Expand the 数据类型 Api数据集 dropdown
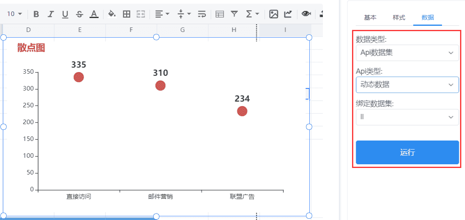The image size is (465, 220). pos(407,53)
